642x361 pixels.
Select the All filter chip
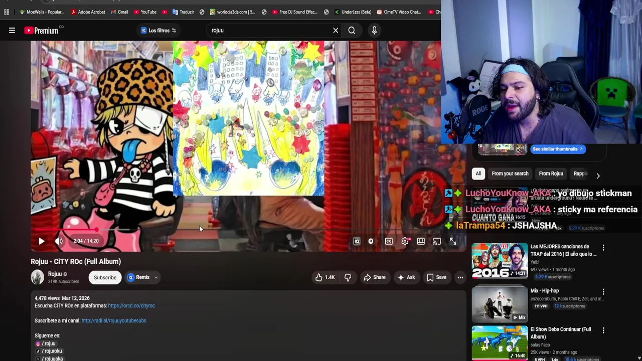478,174
